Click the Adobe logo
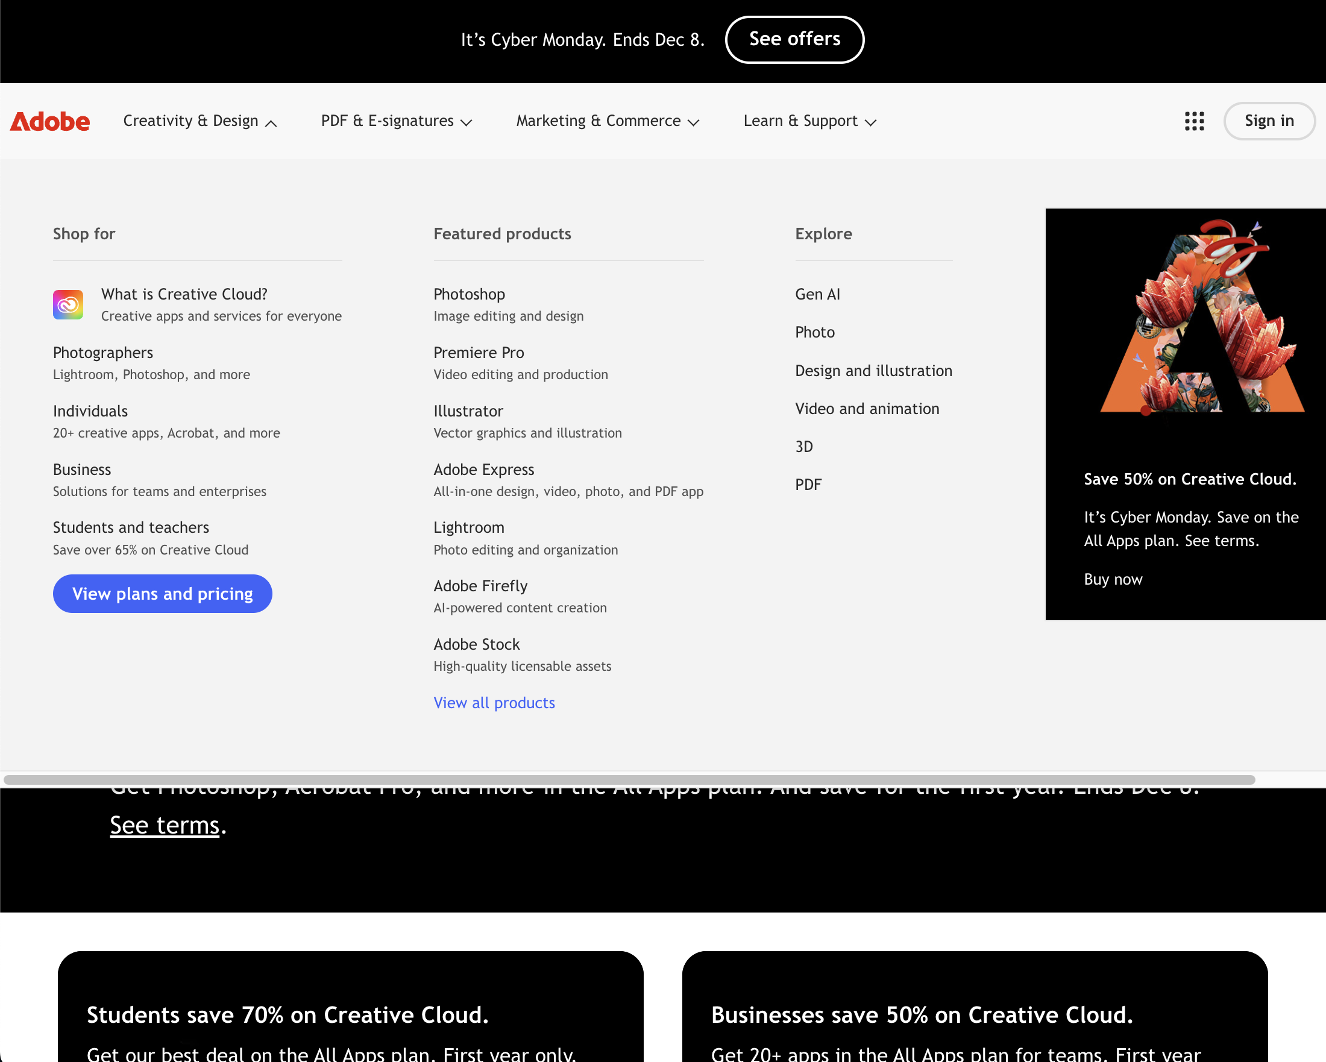This screenshot has width=1326, height=1062. 49,121
